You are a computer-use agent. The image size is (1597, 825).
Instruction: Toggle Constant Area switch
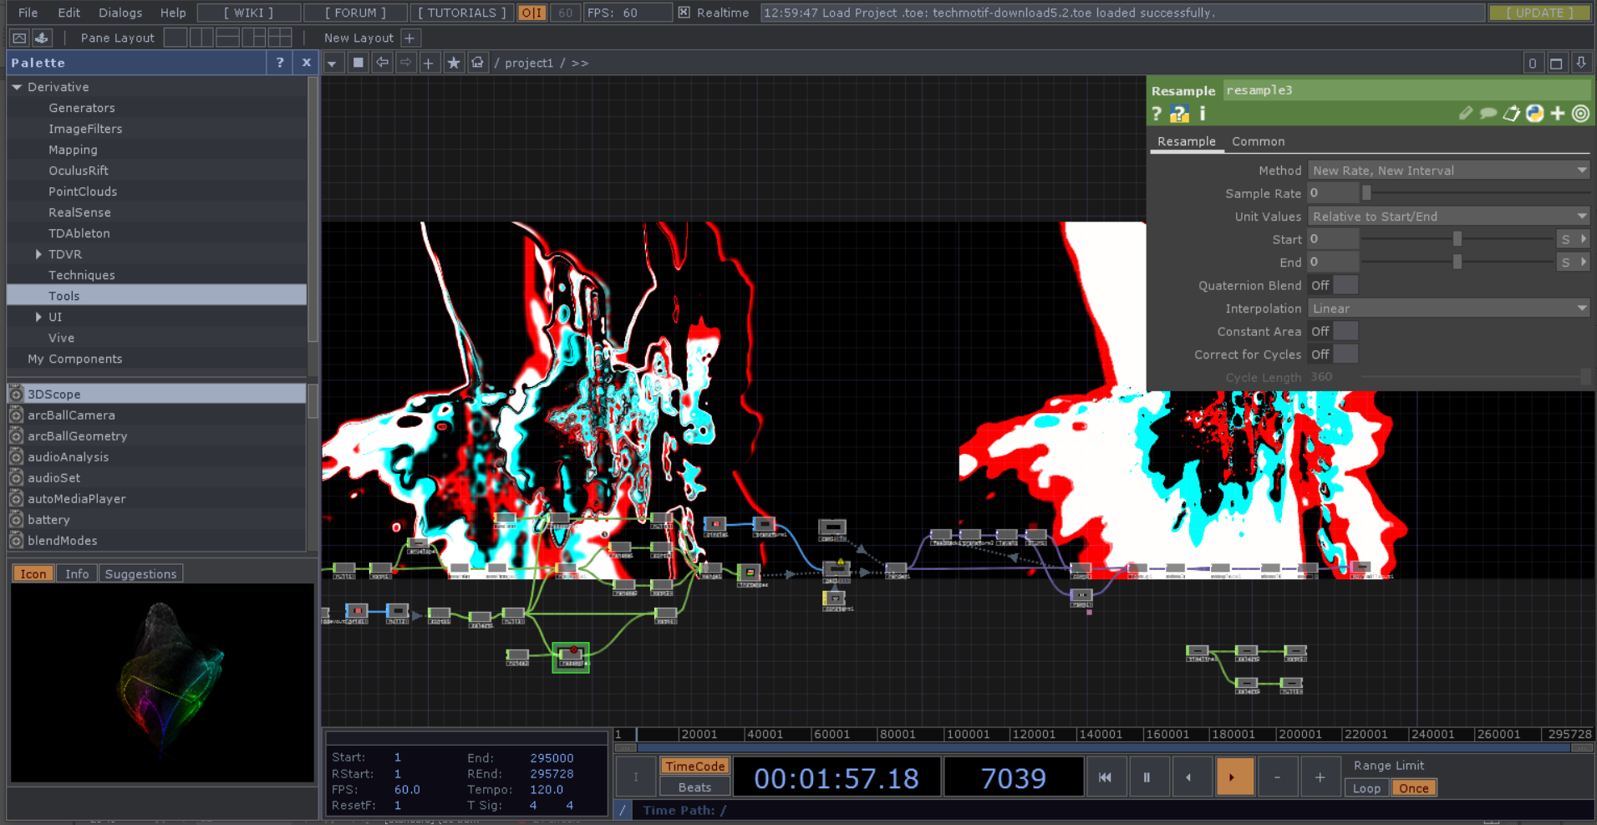point(1333,332)
